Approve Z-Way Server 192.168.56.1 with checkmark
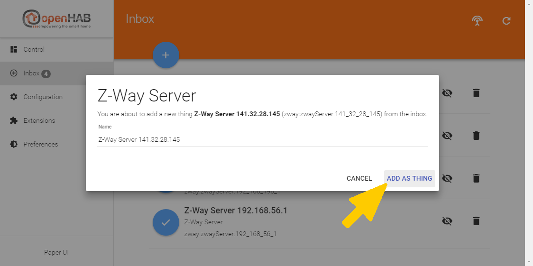The height and width of the screenshot is (266, 533). click(165, 221)
